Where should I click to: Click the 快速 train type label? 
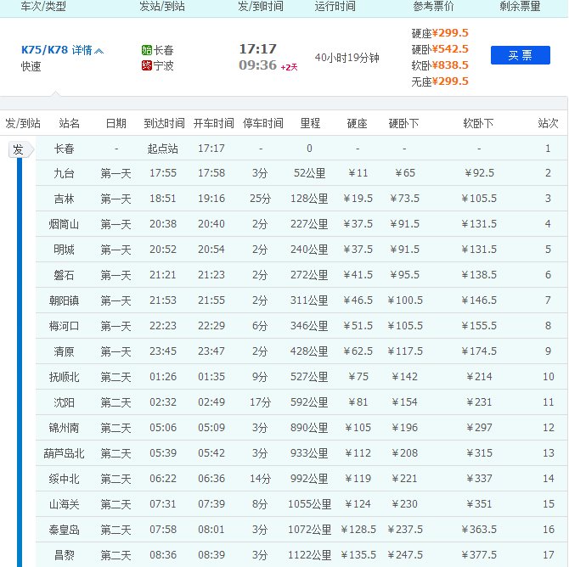click(x=31, y=66)
